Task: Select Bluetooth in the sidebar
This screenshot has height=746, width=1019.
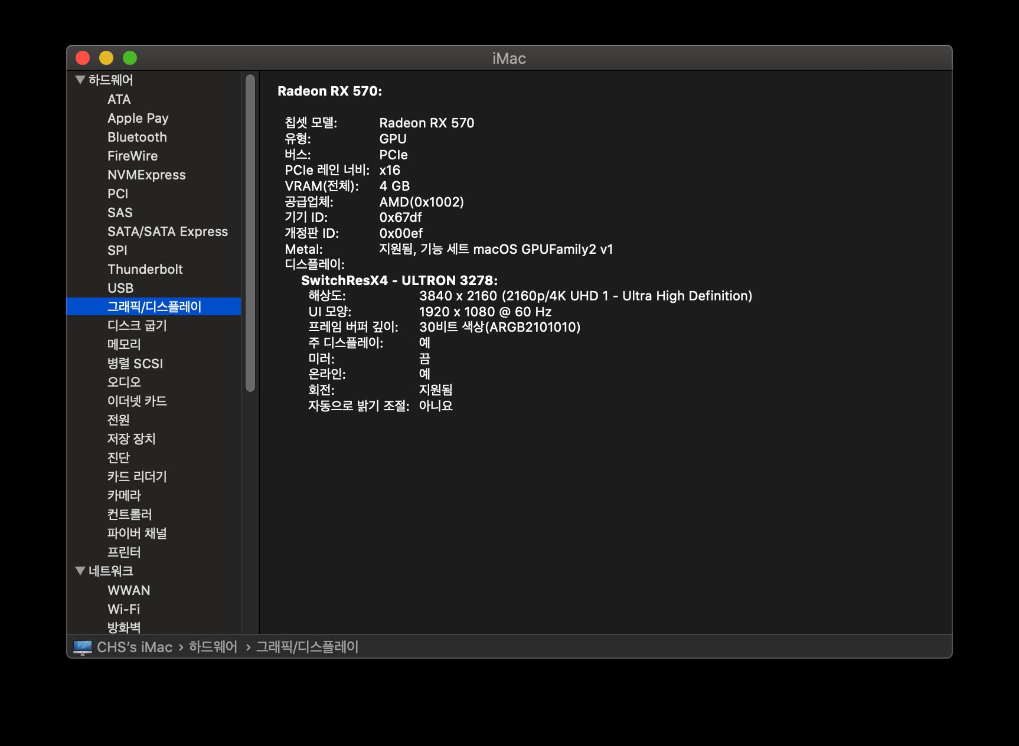Action: coord(137,137)
